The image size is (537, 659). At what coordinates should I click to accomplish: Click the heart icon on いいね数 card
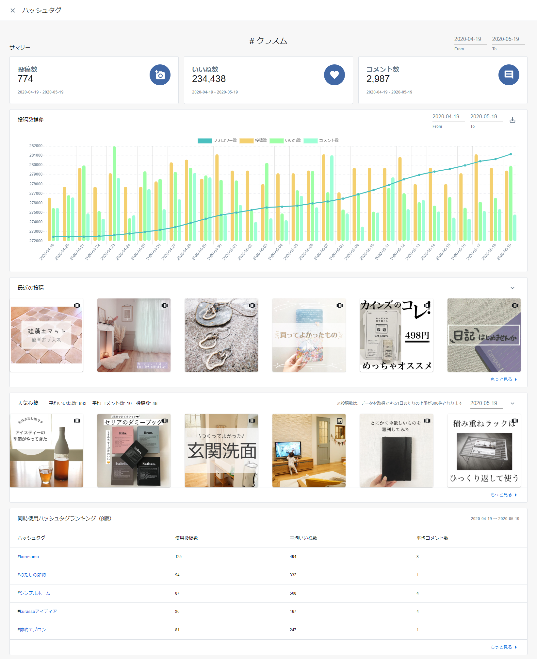pyautogui.click(x=334, y=75)
